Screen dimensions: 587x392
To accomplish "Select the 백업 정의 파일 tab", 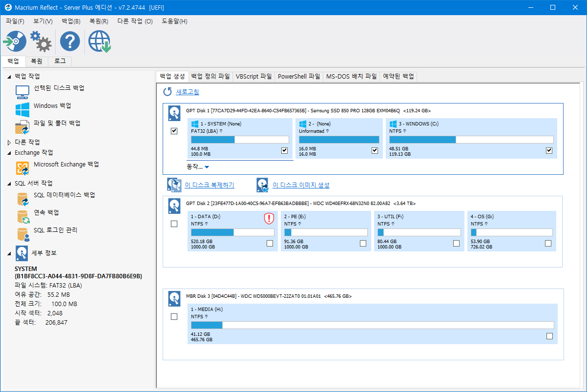I will pyautogui.click(x=210, y=77).
